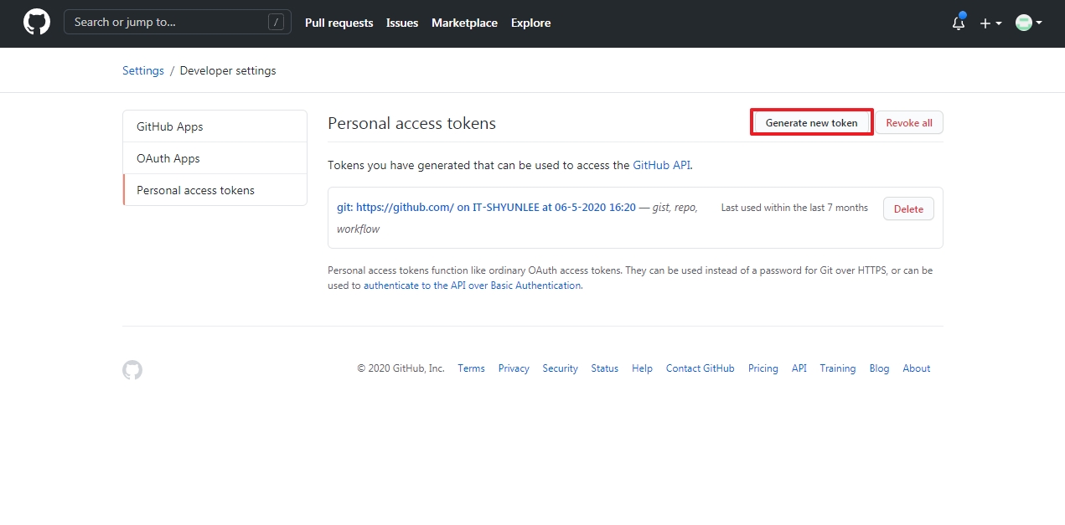Click the Settings breadcrumb link
This screenshot has height=525, width=1065.
(143, 70)
